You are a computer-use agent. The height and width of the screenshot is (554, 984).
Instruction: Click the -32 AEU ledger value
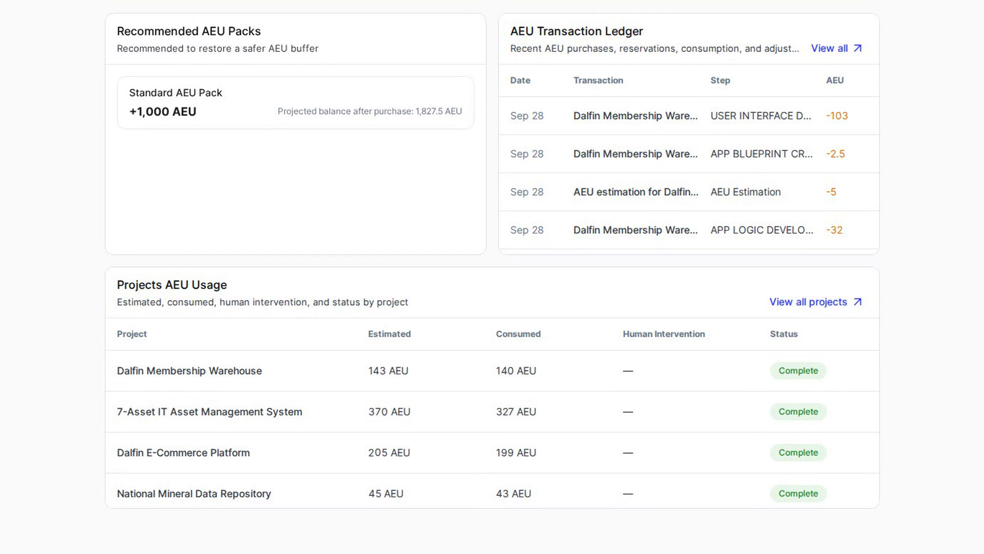click(x=834, y=230)
